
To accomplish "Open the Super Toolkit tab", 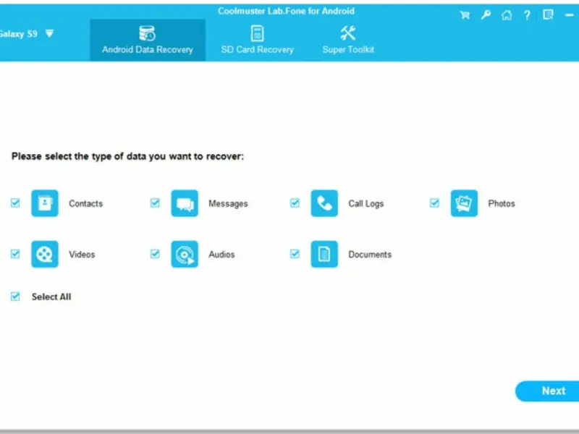I will click(x=348, y=41).
